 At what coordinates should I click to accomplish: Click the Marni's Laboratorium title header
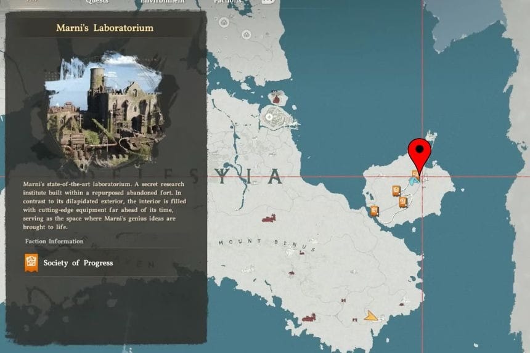[105, 28]
